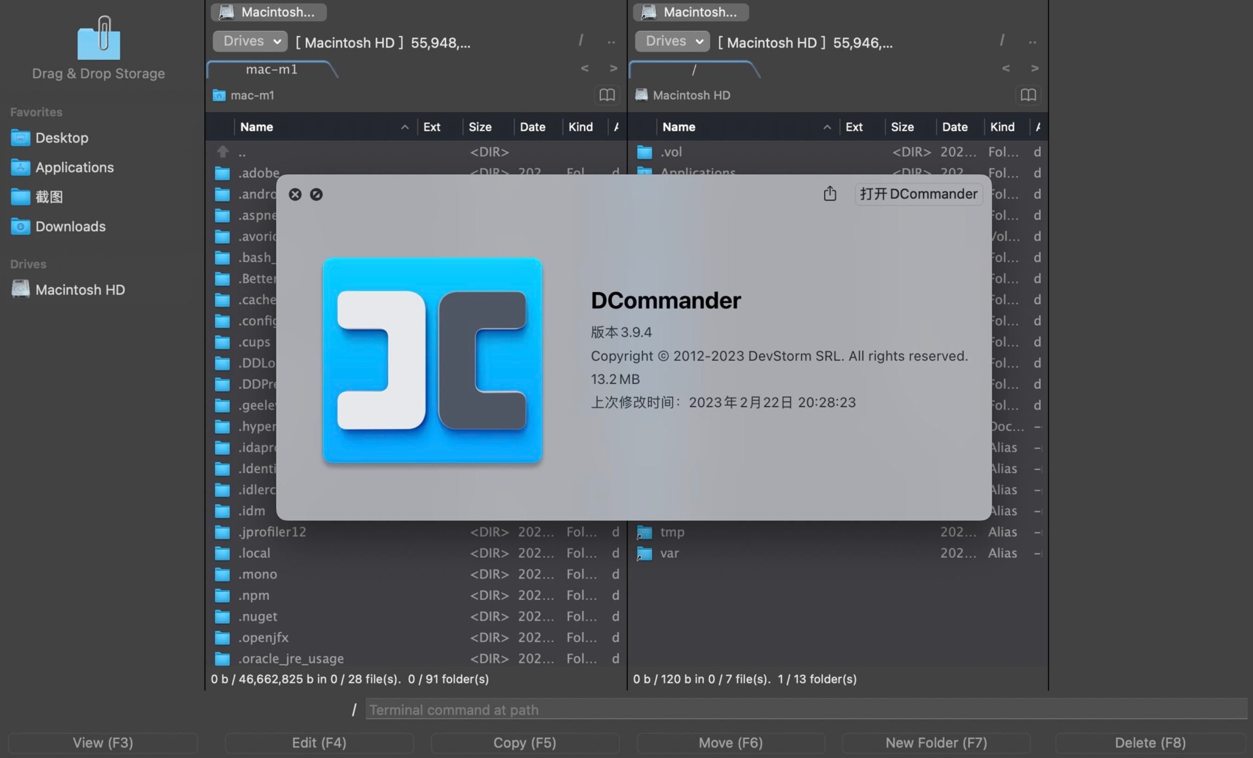The image size is (1253, 758).
Task: Select the .local folder
Action: click(x=416, y=553)
